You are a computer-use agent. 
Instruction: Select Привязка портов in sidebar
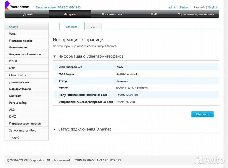(x=21, y=41)
